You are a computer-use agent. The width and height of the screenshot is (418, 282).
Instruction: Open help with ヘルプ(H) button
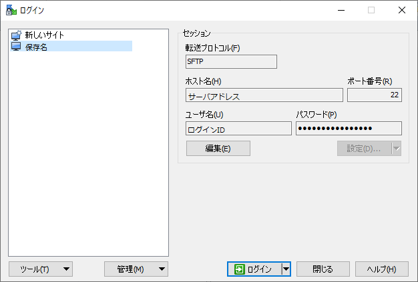[381, 269]
